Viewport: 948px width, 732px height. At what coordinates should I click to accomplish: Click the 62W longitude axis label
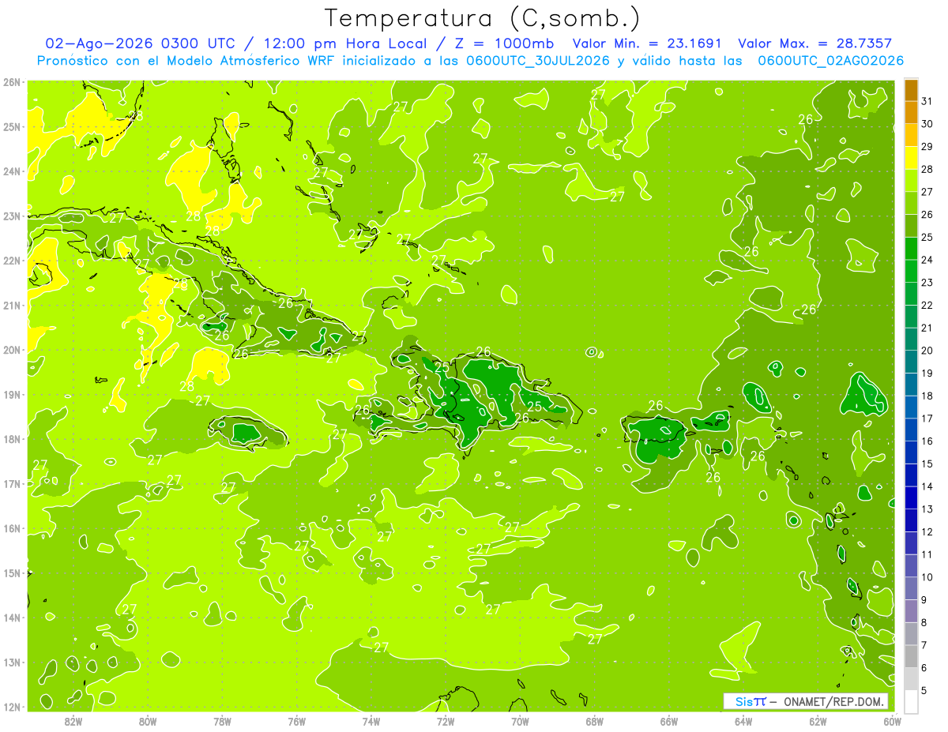pos(818,721)
